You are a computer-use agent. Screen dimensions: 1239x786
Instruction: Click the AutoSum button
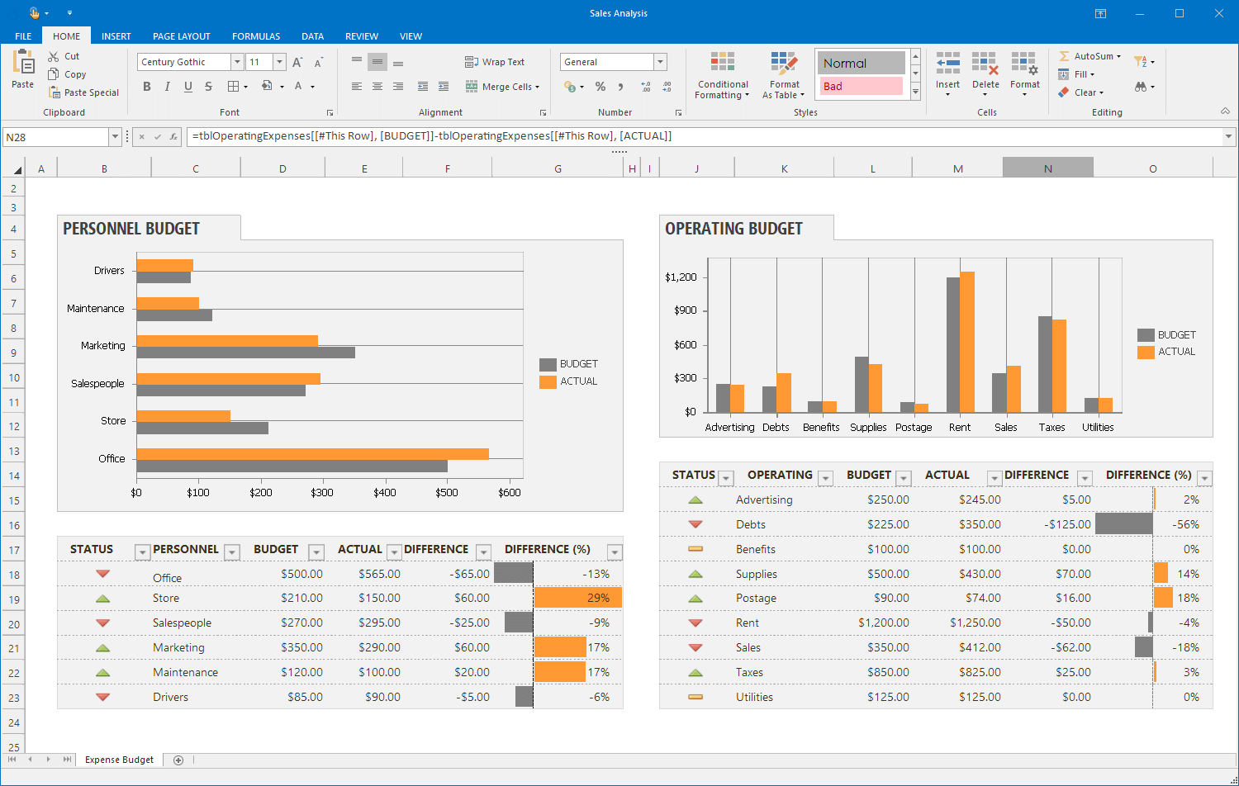1090,56
